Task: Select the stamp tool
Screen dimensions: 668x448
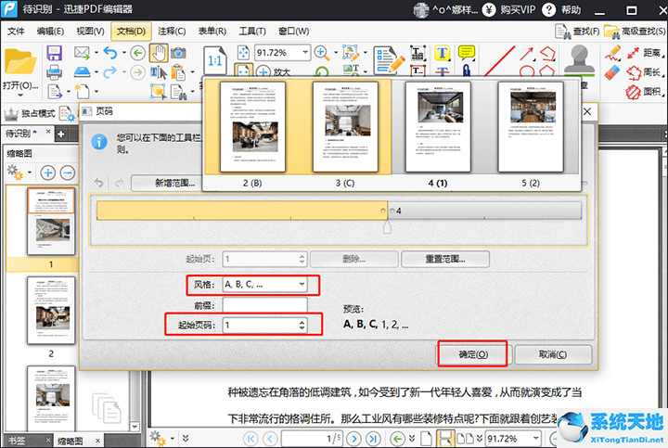Action: point(579,60)
